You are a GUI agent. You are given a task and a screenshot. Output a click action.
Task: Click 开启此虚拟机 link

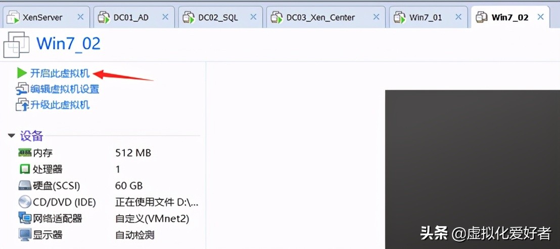coord(60,73)
